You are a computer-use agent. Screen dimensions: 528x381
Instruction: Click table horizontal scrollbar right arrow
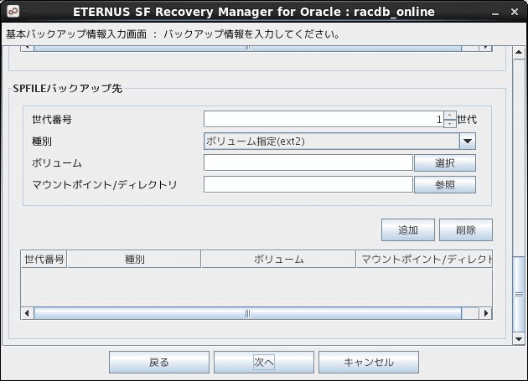(x=485, y=313)
